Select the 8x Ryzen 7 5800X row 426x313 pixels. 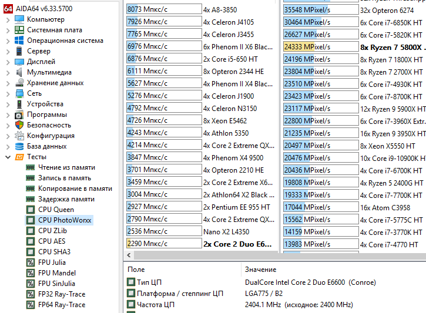click(x=393, y=47)
